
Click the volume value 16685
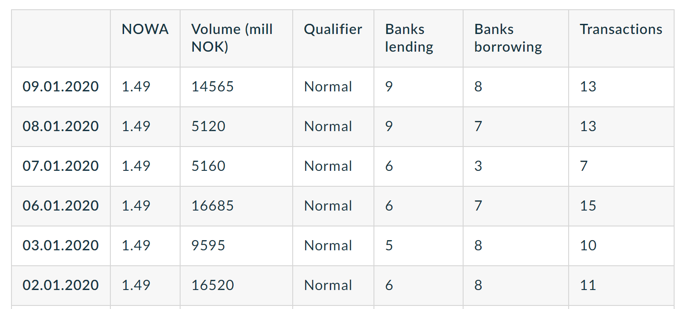212,206
